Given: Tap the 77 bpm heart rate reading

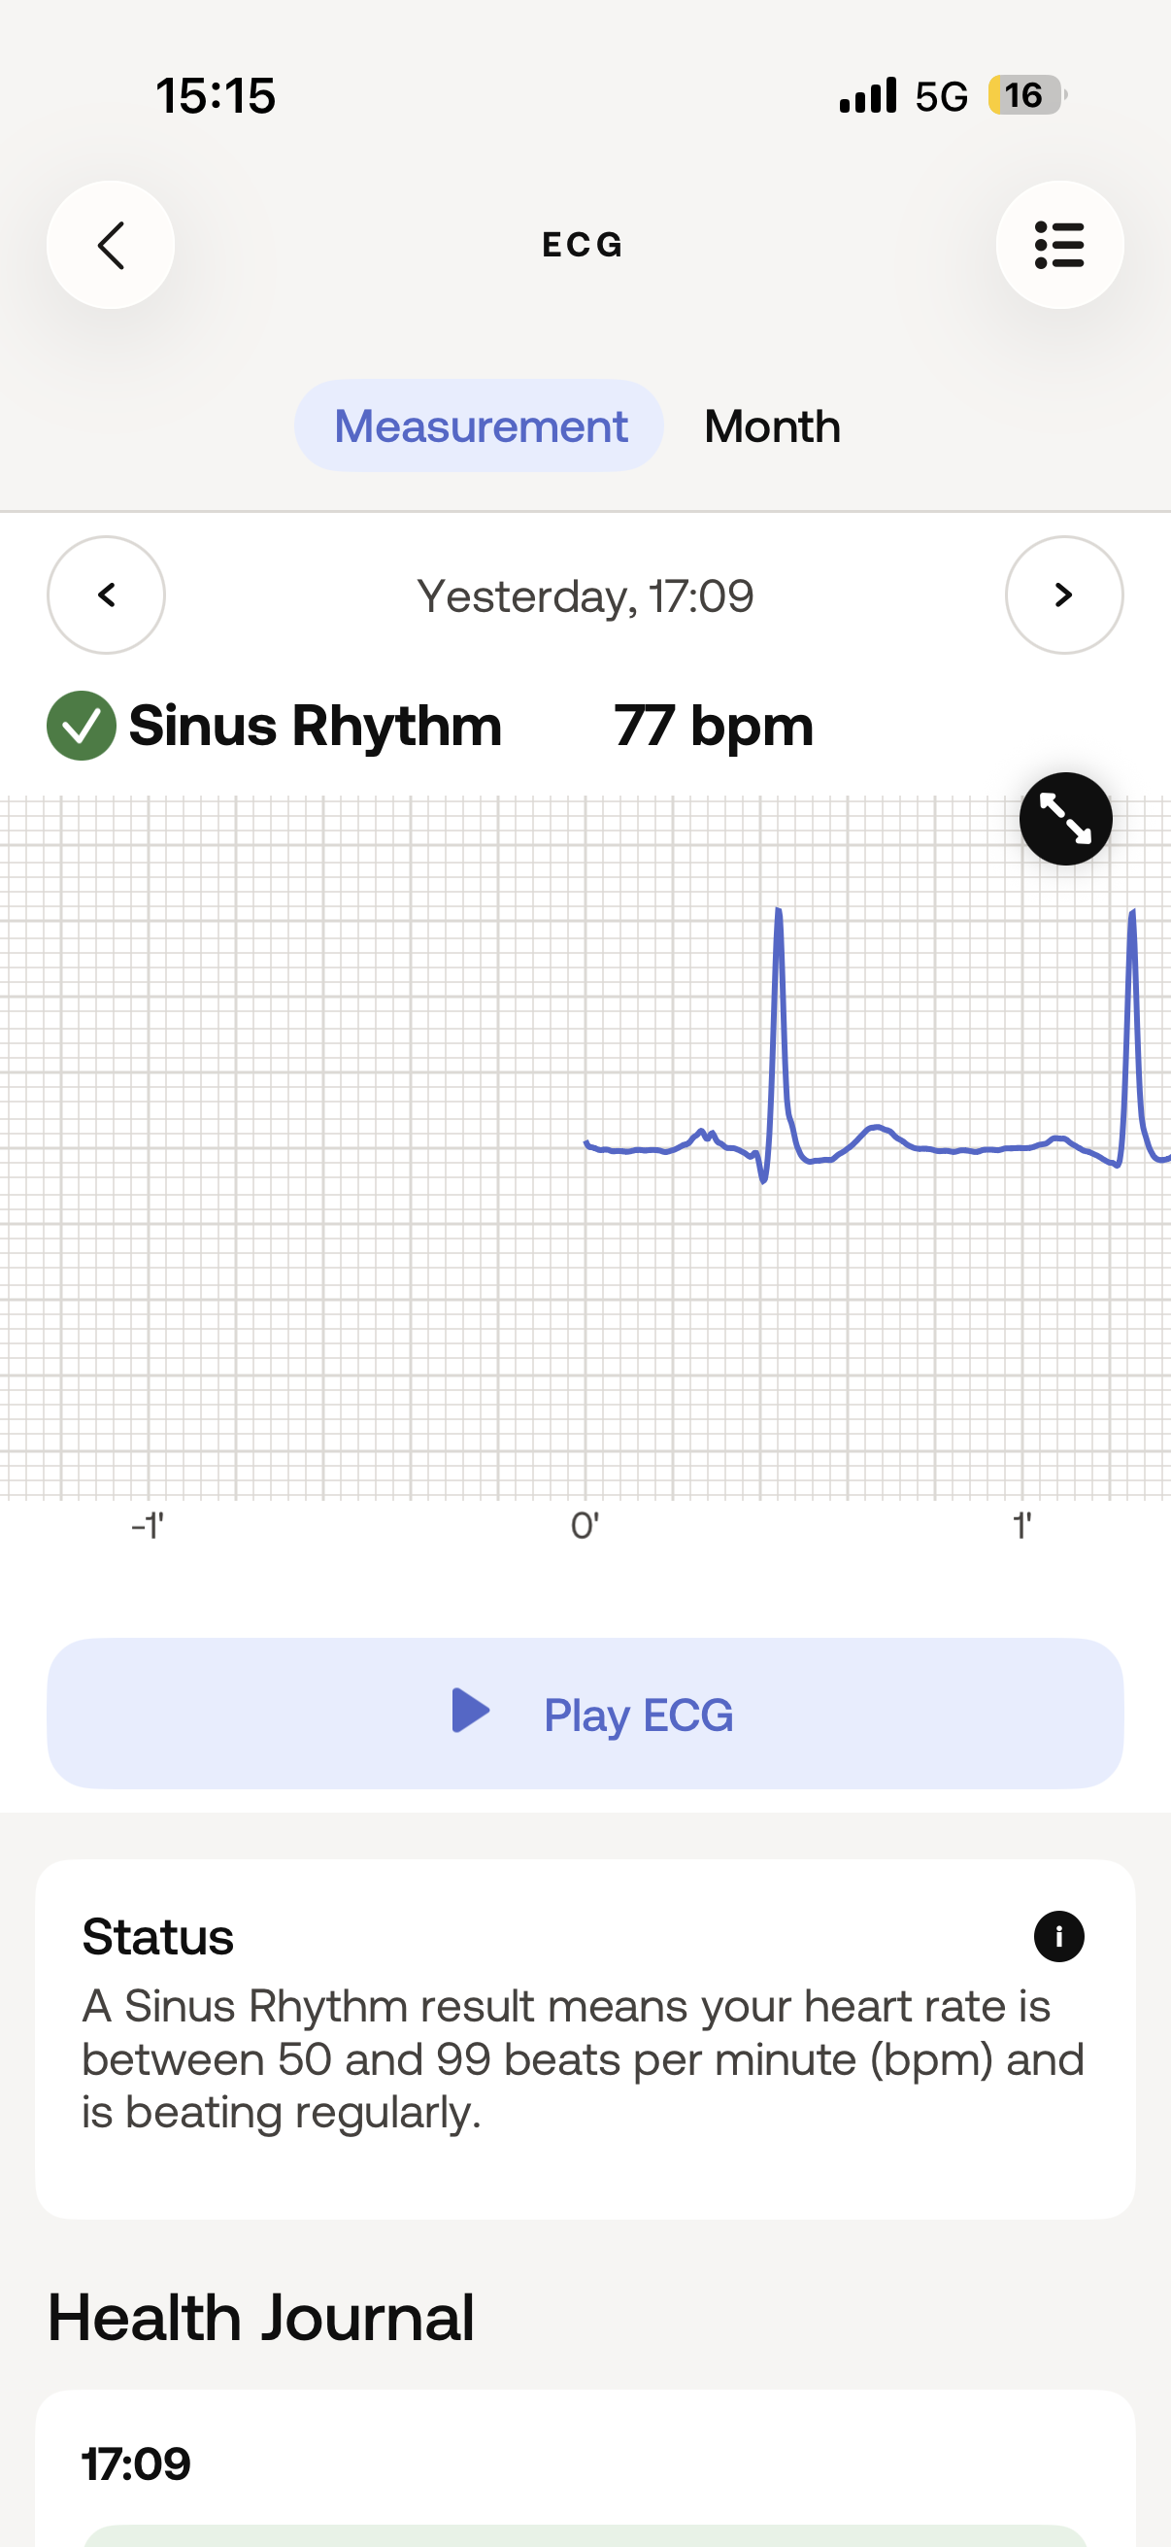Looking at the screenshot, I should coord(714,726).
